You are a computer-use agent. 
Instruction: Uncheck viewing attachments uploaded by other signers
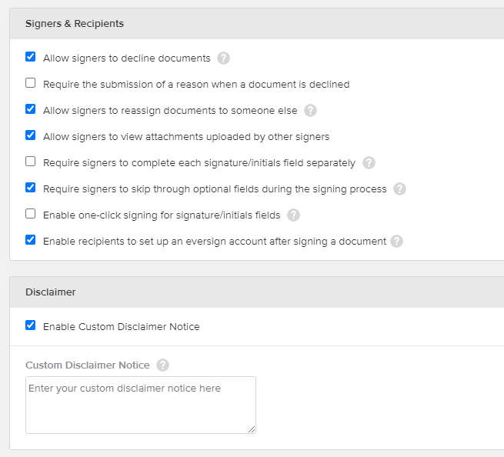[x=31, y=135]
